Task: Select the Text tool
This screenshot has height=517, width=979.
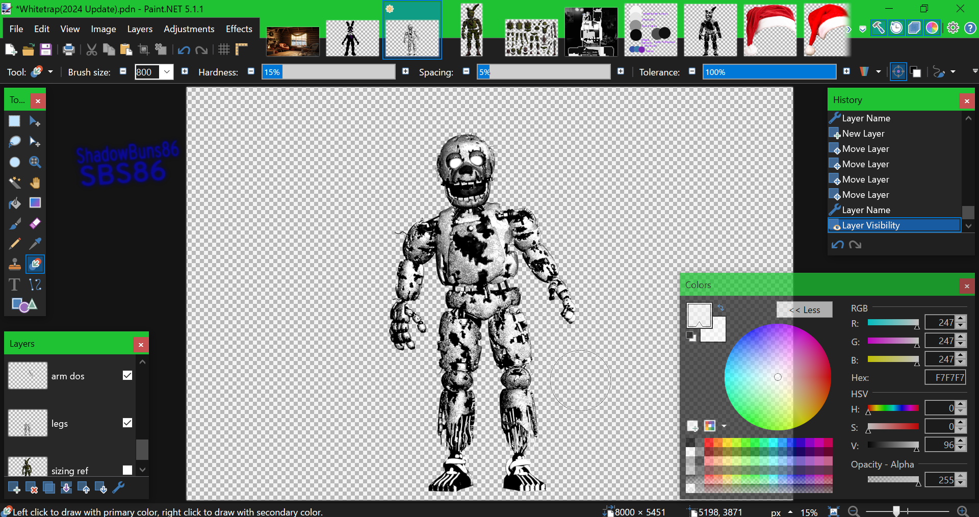Action: pos(14,285)
